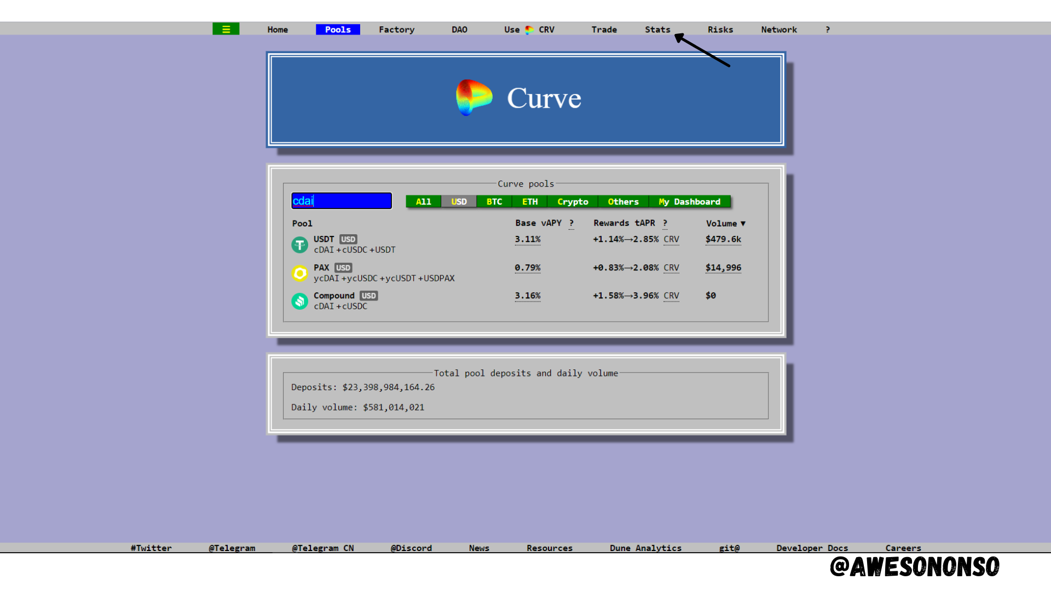Click CRV reward label in Compound row
The image size is (1051, 591).
pyautogui.click(x=671, y=296)
